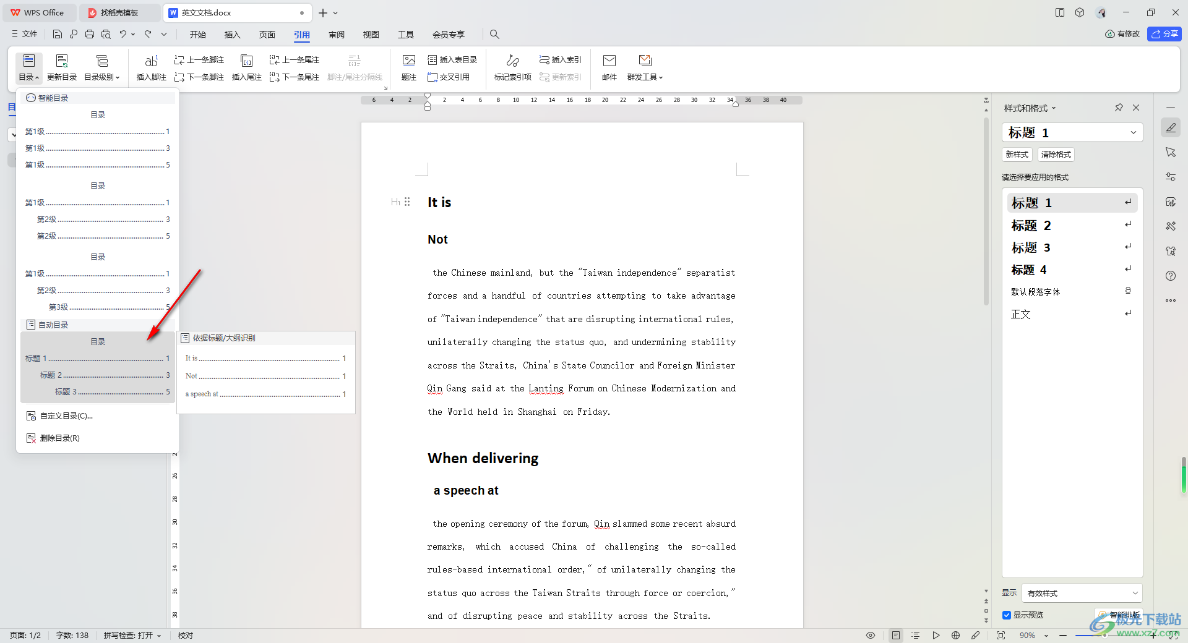Go to next endnote (下一条尾注)
The height and width of the screenshot is (643, 1188).
(295, 77)
